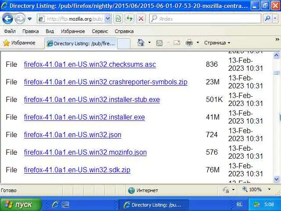Screen dimensions: 281x211
Task: Launch Internet Explorer from Quick Launch
Action: point(56,204)
